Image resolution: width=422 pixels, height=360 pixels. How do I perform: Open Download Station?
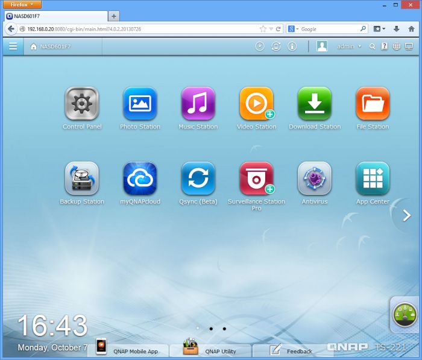[315, 104]
